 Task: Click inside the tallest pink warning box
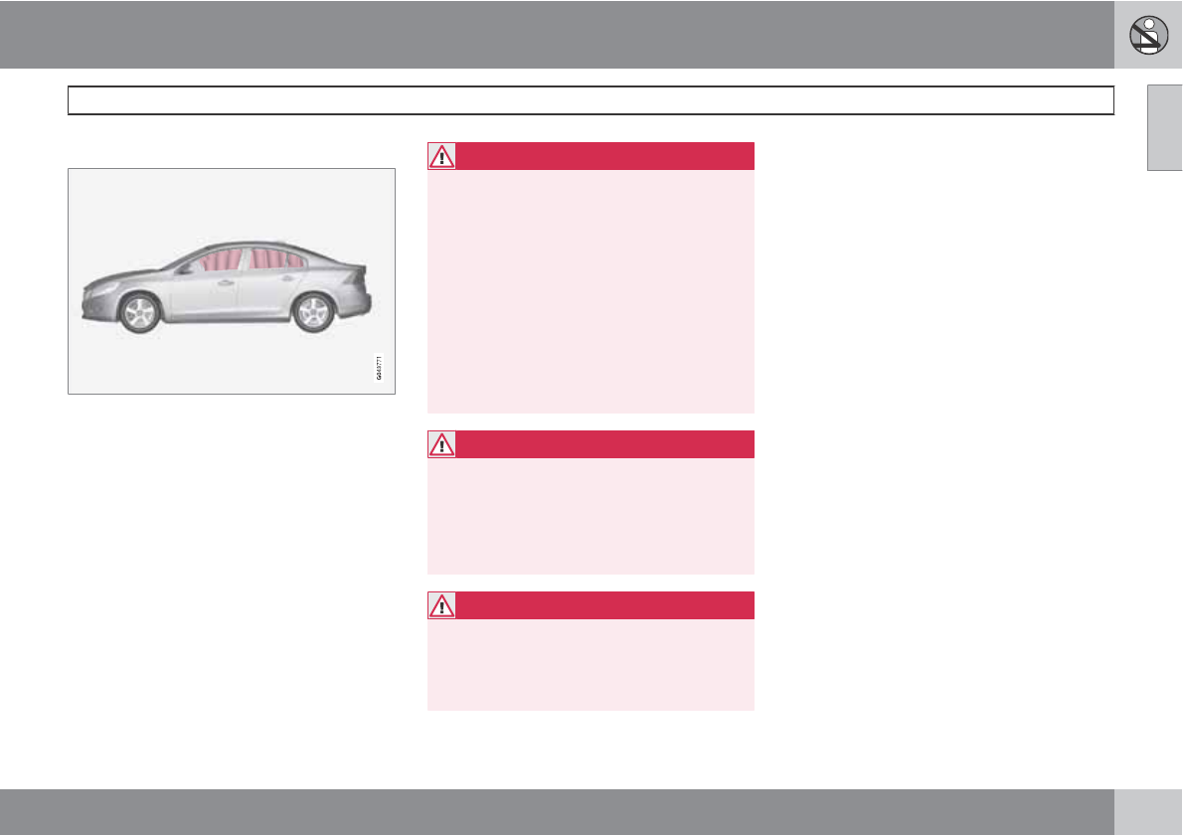591,290
